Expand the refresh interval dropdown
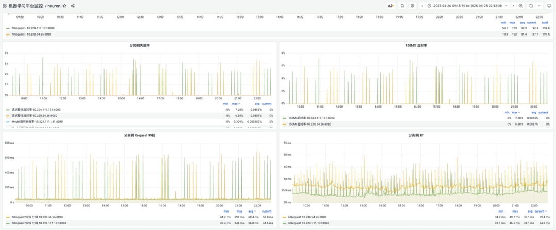This screenshot has height=230, width=556. [x=539, y=6]
